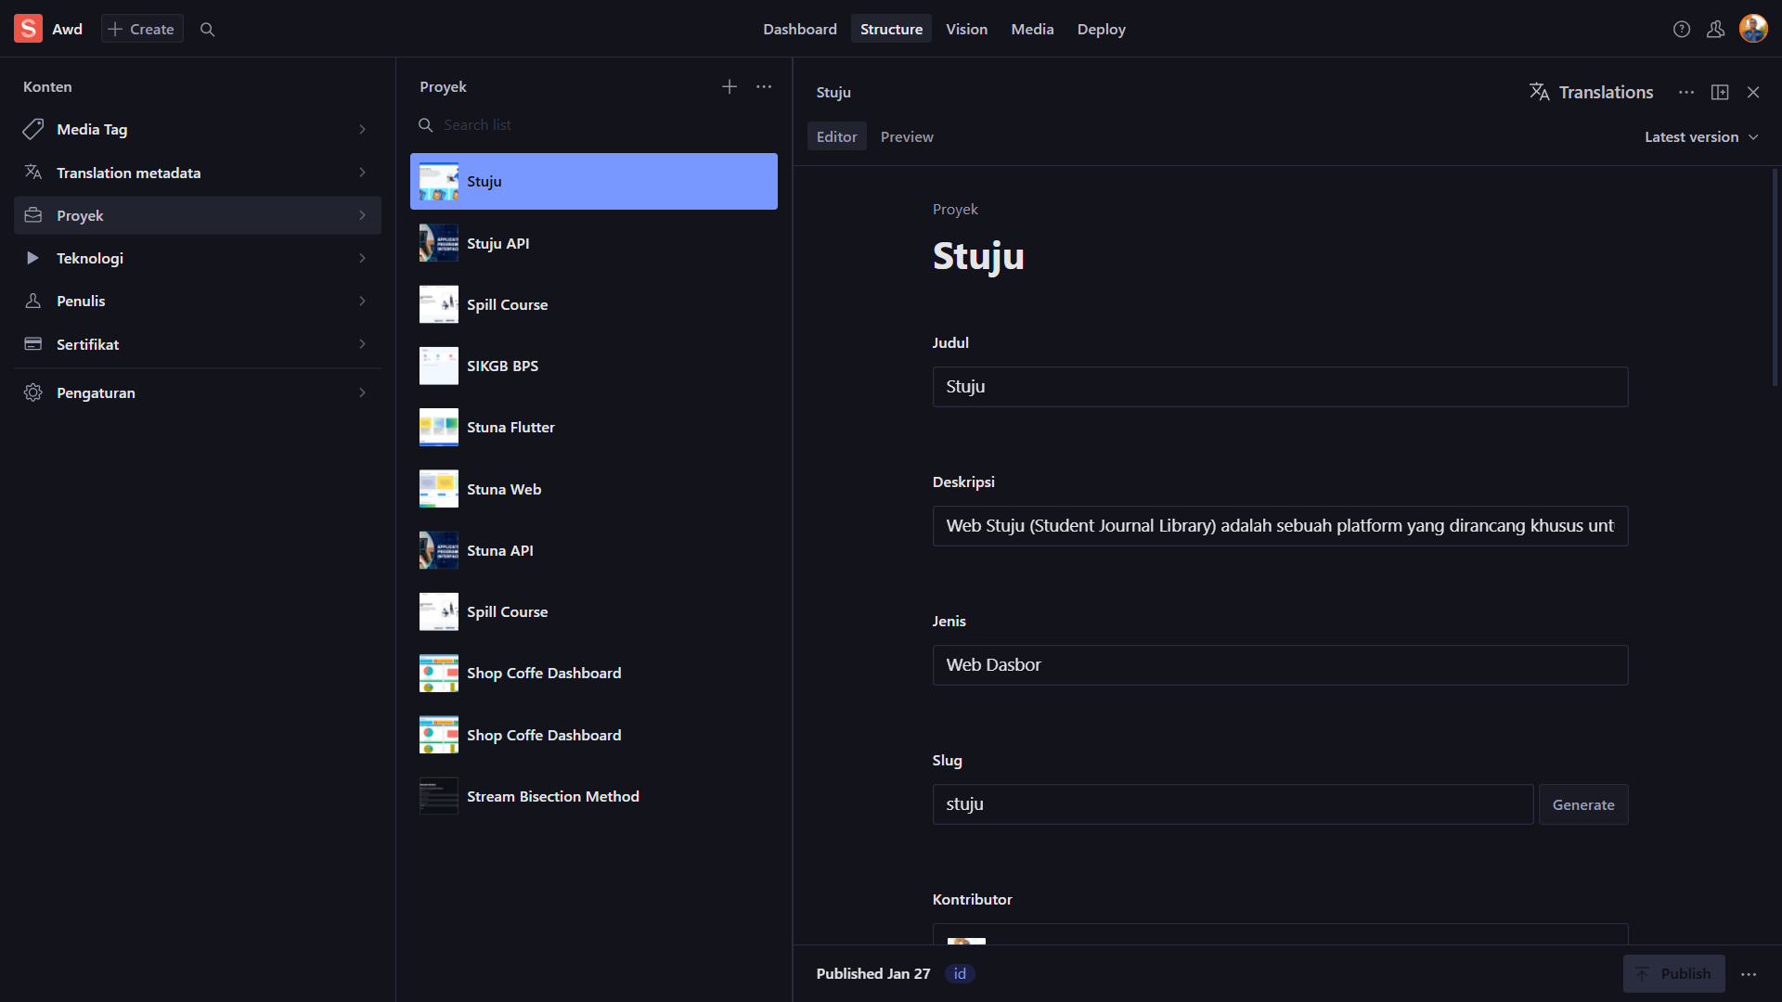Add a new Proyek document
Screen dimensions: 1782x1002
point(730,86)
